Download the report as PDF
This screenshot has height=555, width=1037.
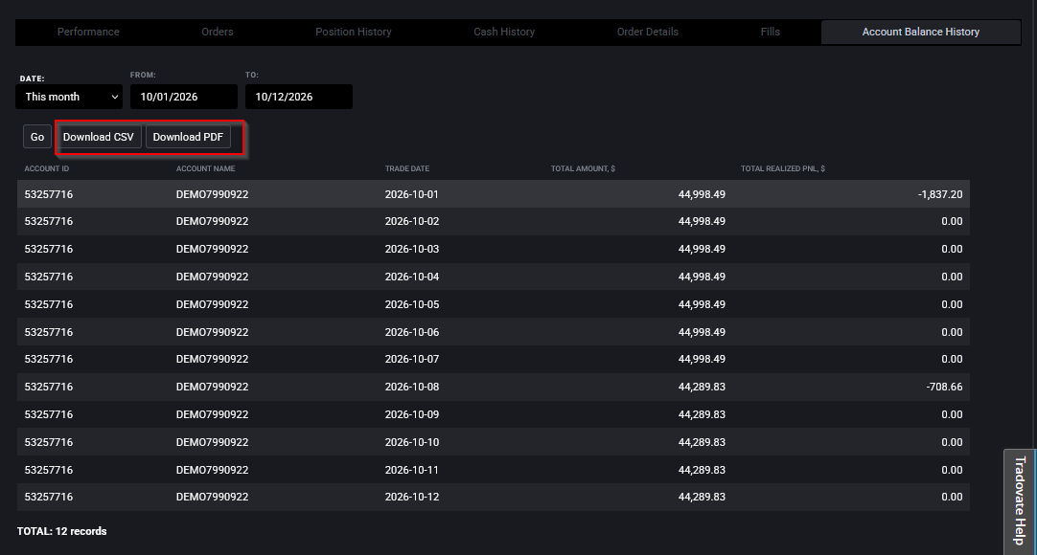pos(188,137)
